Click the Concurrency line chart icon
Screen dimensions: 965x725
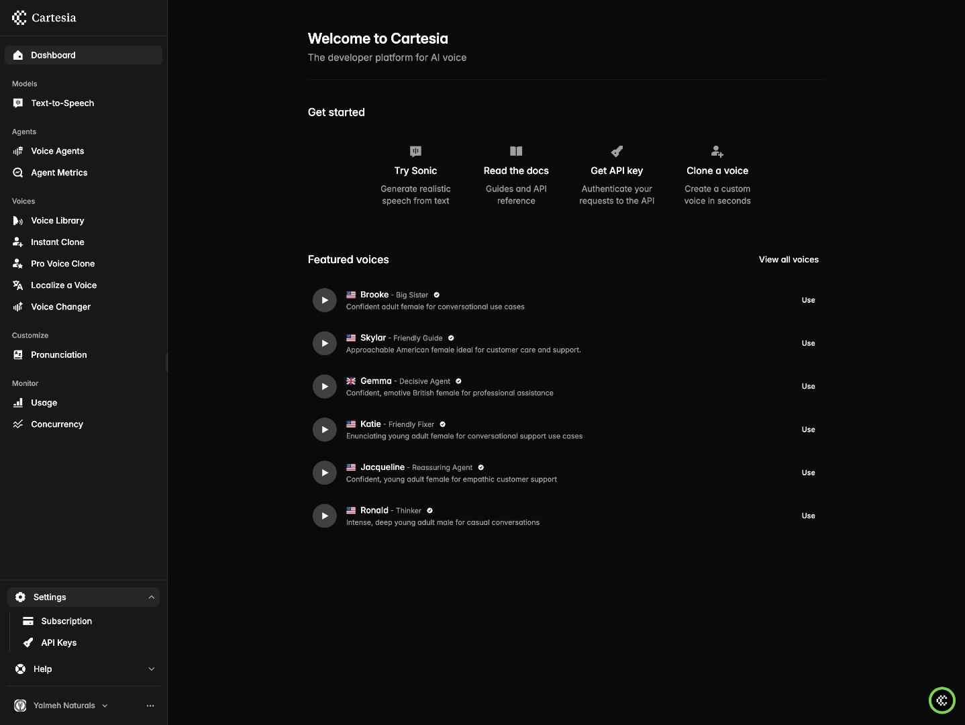(18, 424)
